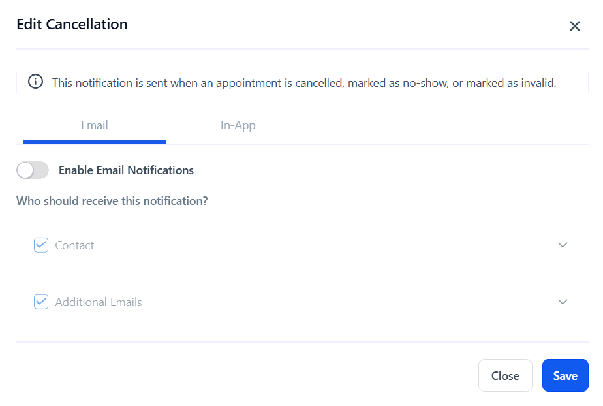Click the Edit Cancellation dialog title
The height and width of the screenshot is (406, 603).
pos(72,25)
